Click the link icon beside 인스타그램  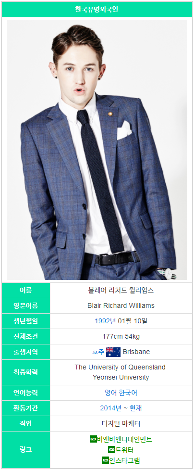(x=105, y=460)
